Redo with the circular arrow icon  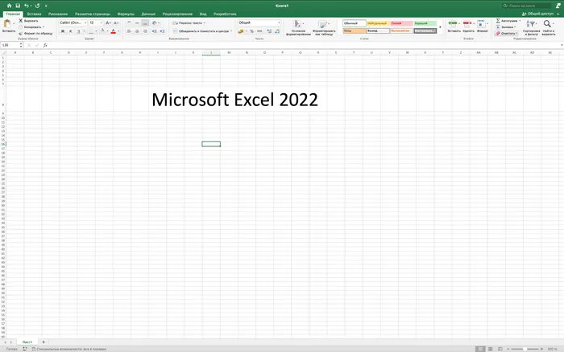tap(37, 6)
